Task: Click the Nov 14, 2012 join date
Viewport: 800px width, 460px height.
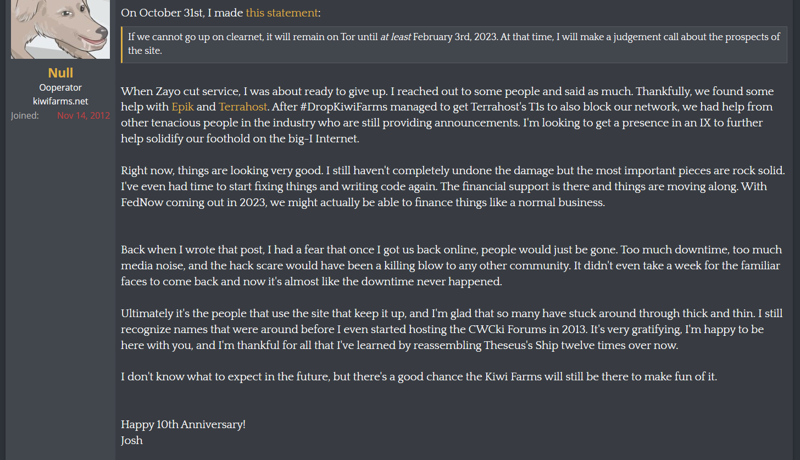Action: click(x=84, y=115)
